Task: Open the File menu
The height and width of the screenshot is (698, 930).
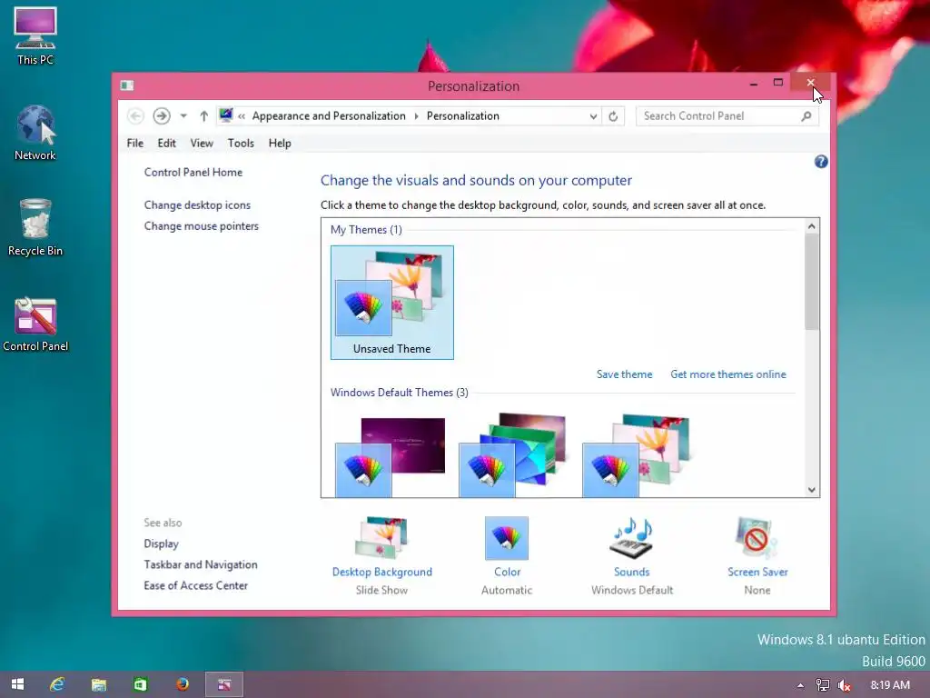Action: click(x=134, y=143)
